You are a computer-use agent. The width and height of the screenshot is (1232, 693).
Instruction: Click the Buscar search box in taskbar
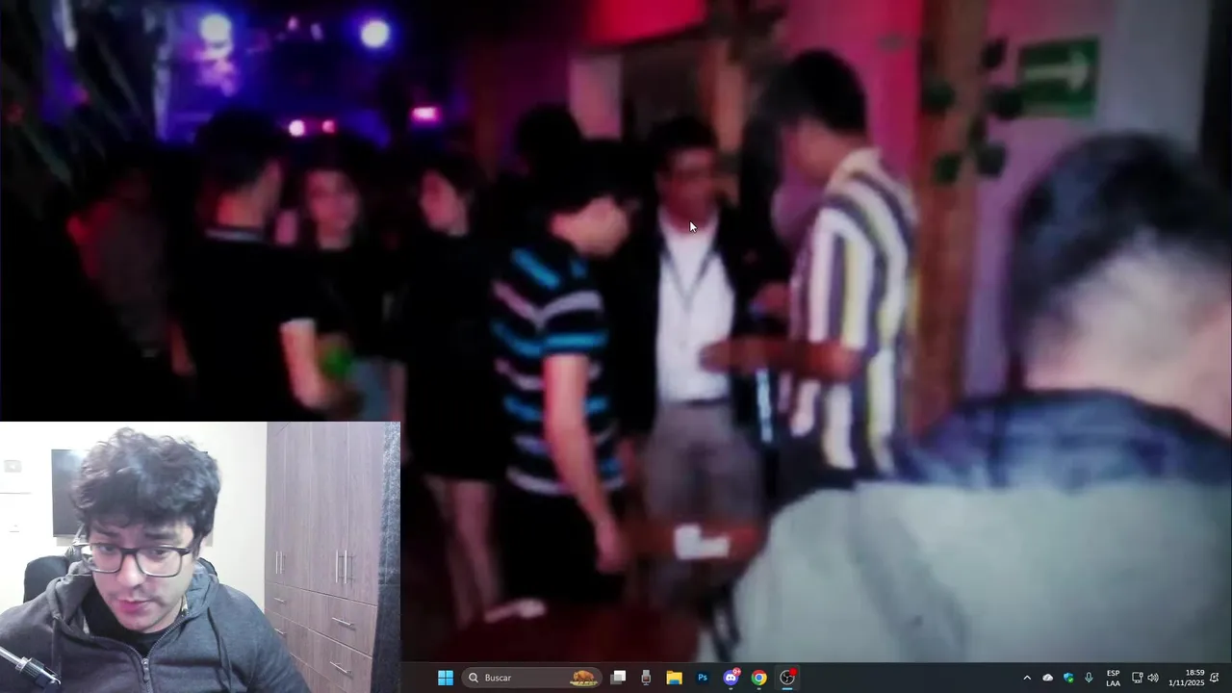tap(532, 678)
